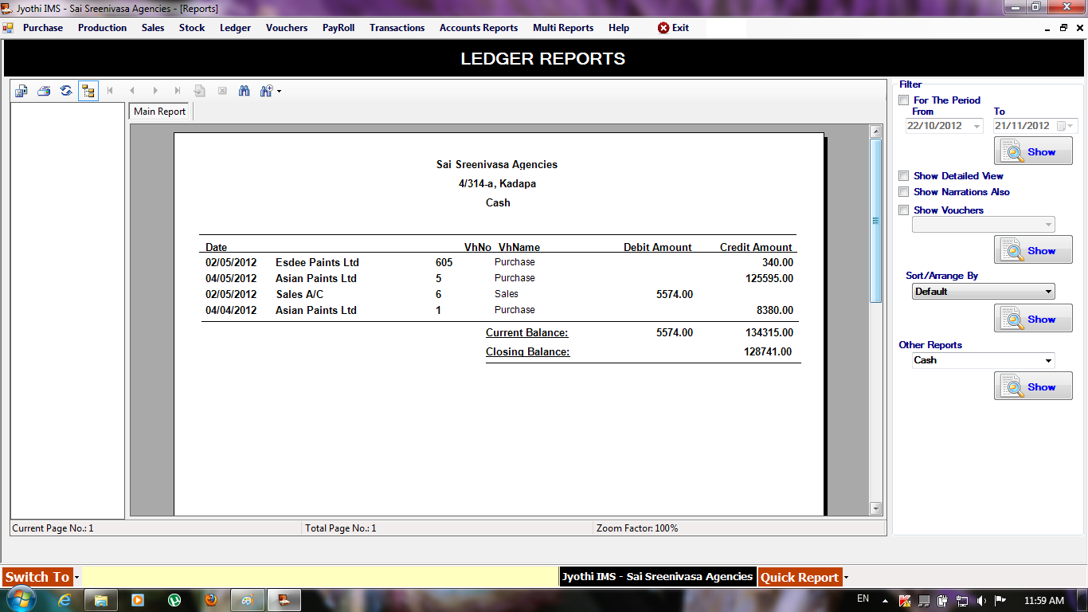Click the Refresh report icon
The image size is (1088, 612).
(x=66, y=91)
